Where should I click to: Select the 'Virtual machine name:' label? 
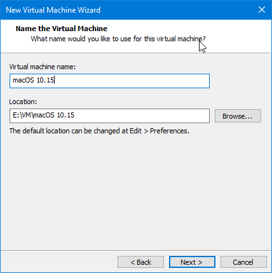pos(43,67)
